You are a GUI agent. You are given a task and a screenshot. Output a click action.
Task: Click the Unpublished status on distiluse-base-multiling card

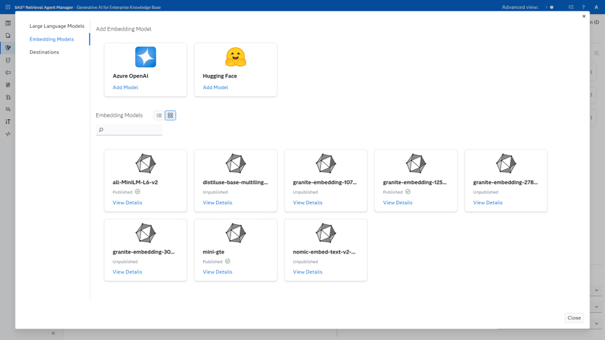(216, 192)
